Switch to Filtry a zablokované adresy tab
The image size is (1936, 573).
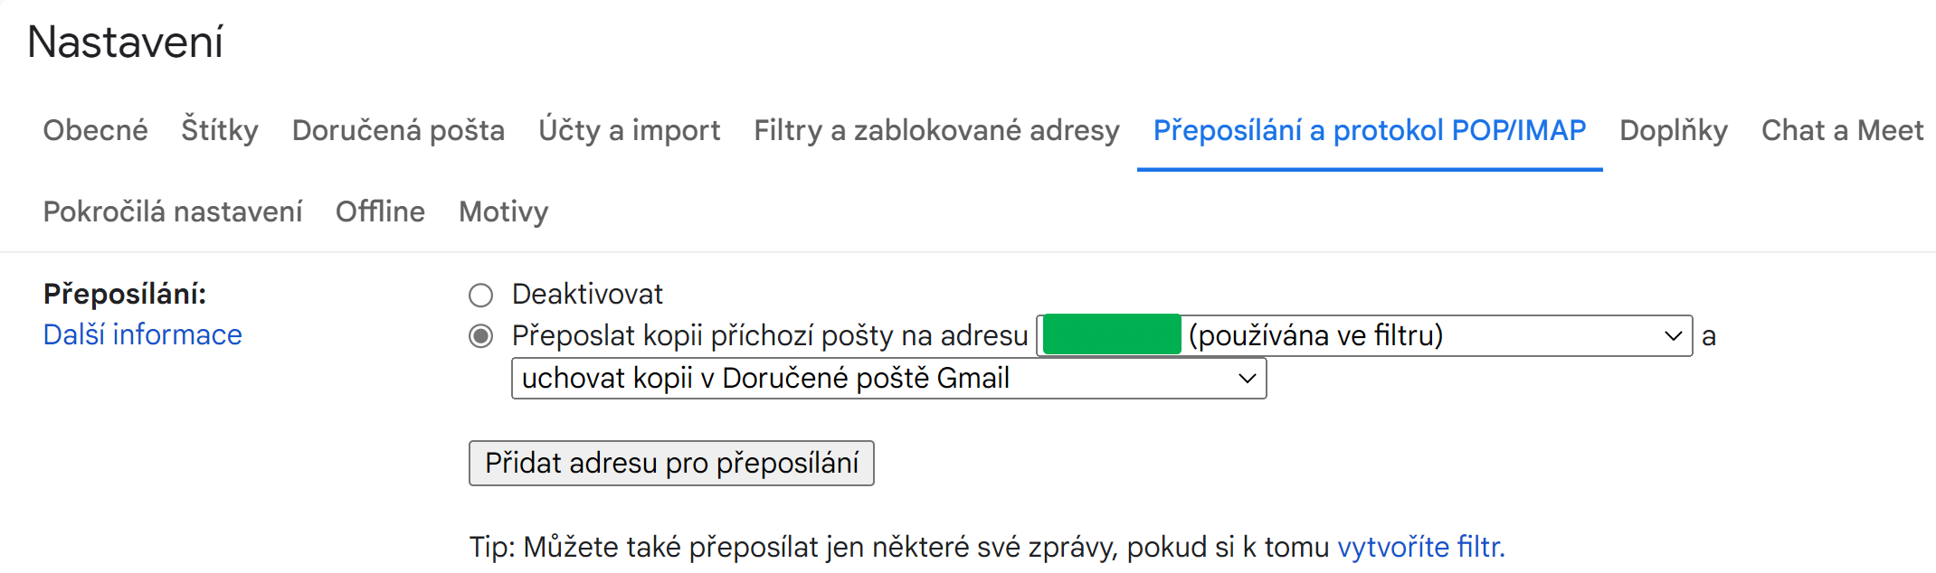pos(936,131)
